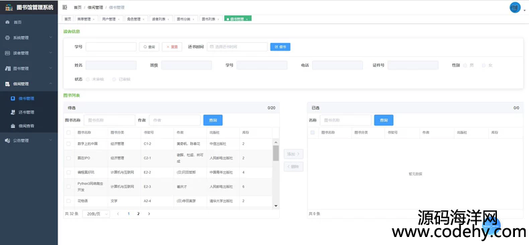Click 查询 next to the 学号 field

[x=149, y=47]
